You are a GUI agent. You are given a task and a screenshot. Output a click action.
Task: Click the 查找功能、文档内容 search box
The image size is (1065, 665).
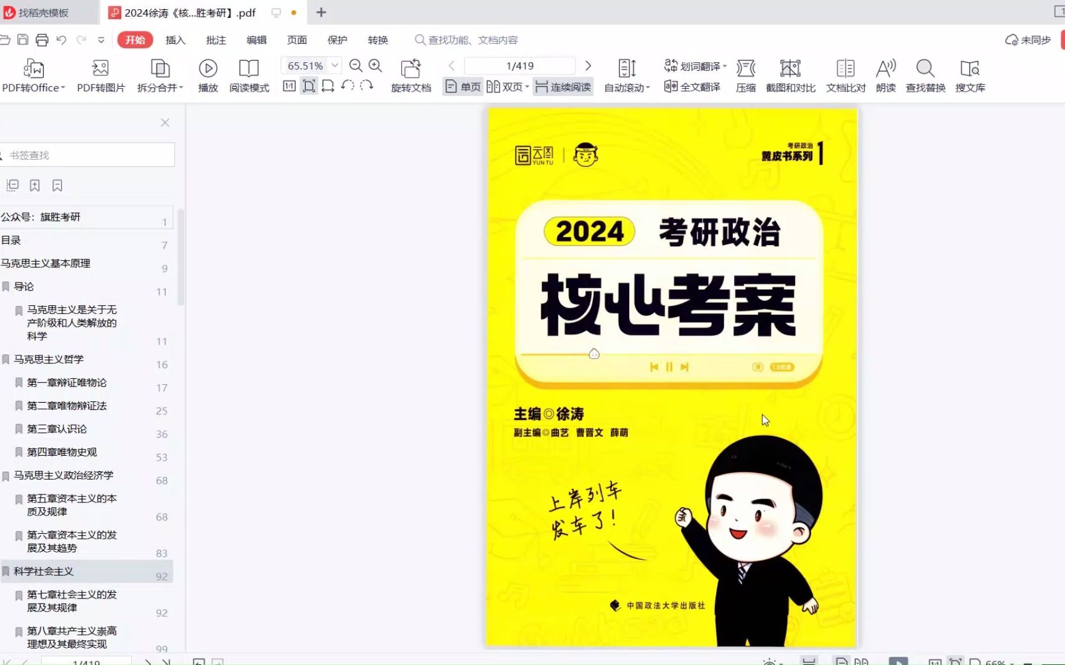pyautogui.click(x=467, y=40)
